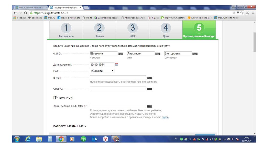Click virtual keyboard icon beside СНИЛС field
The width and height of the screenshot is (262, 147).
[149, 89]
